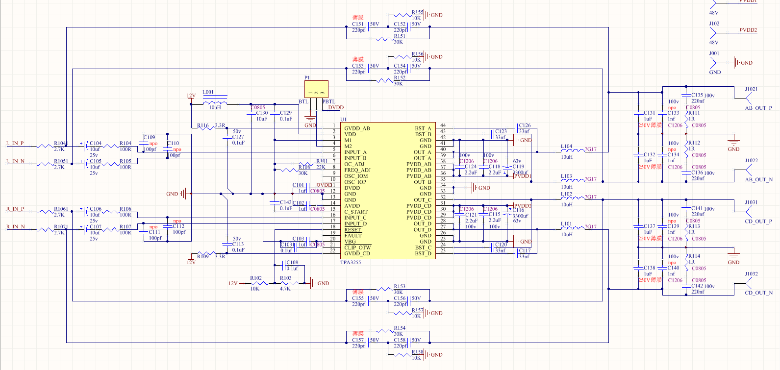This screenshot has width=780, height=370.
Task: Select the 'R158' resistor designator
Action: point(418,352)
